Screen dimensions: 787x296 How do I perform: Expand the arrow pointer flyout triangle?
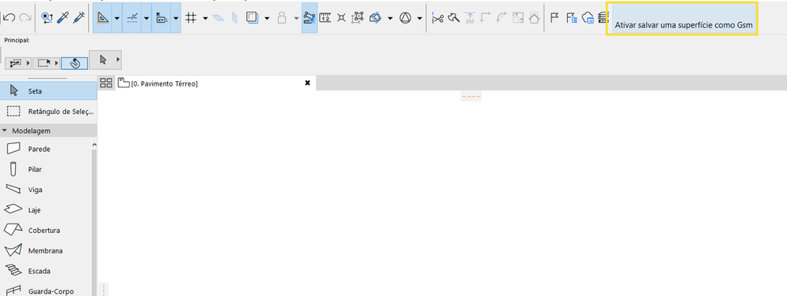point(118,60)
